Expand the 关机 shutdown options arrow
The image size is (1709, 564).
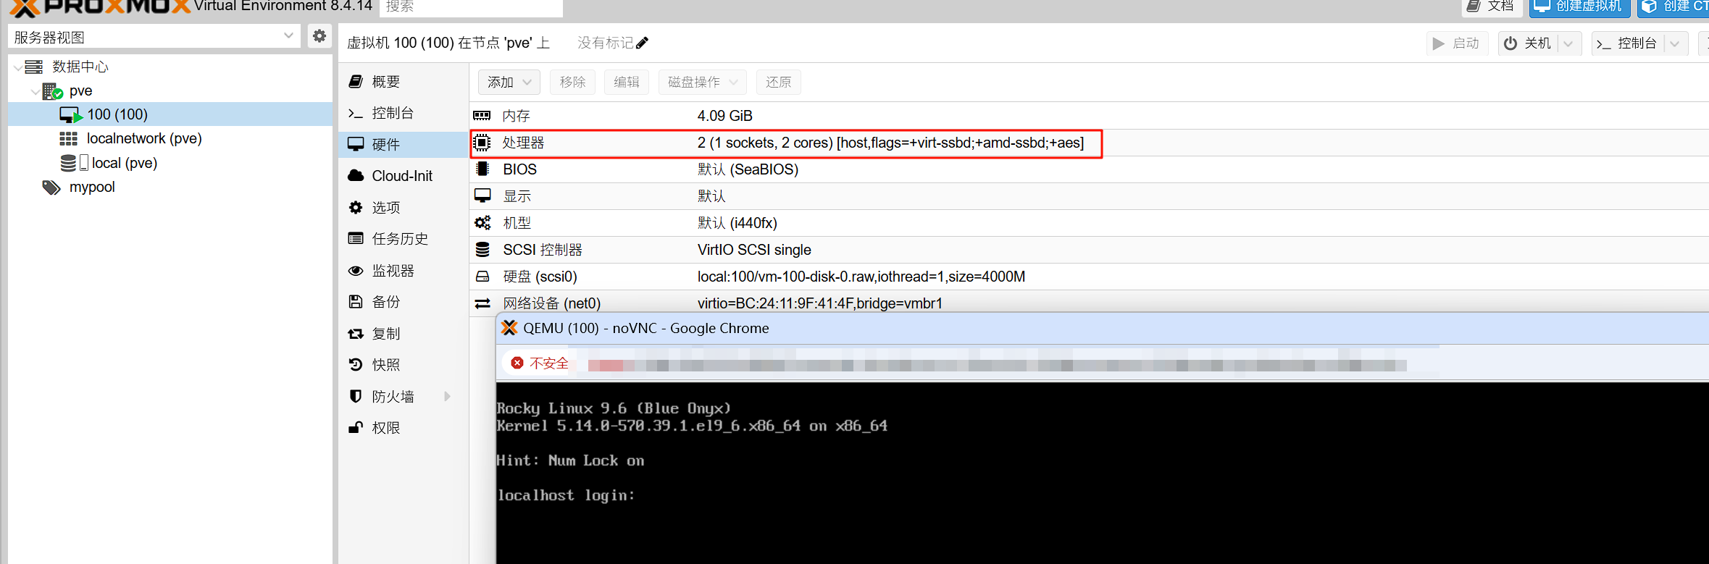tap(1568, 44)
